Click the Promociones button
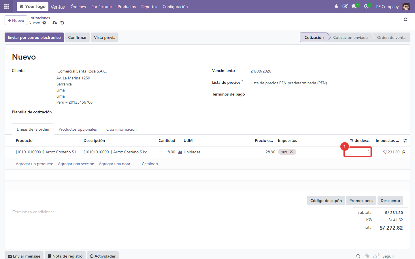 361,201
